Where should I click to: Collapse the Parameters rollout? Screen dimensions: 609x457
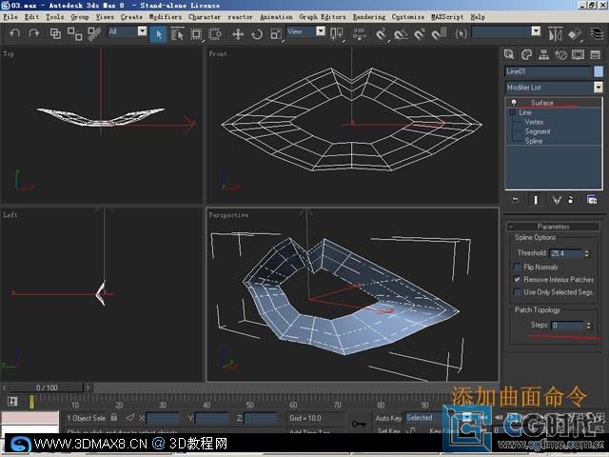[x=553, y=227]
